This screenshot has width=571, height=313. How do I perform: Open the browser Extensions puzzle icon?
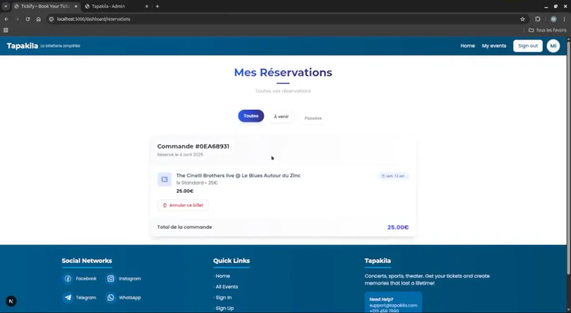pos(538,19)
